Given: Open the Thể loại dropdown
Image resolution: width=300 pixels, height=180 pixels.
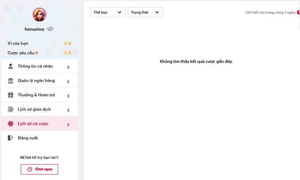Looking at the screenshot, I should click(x=108, y=12).
